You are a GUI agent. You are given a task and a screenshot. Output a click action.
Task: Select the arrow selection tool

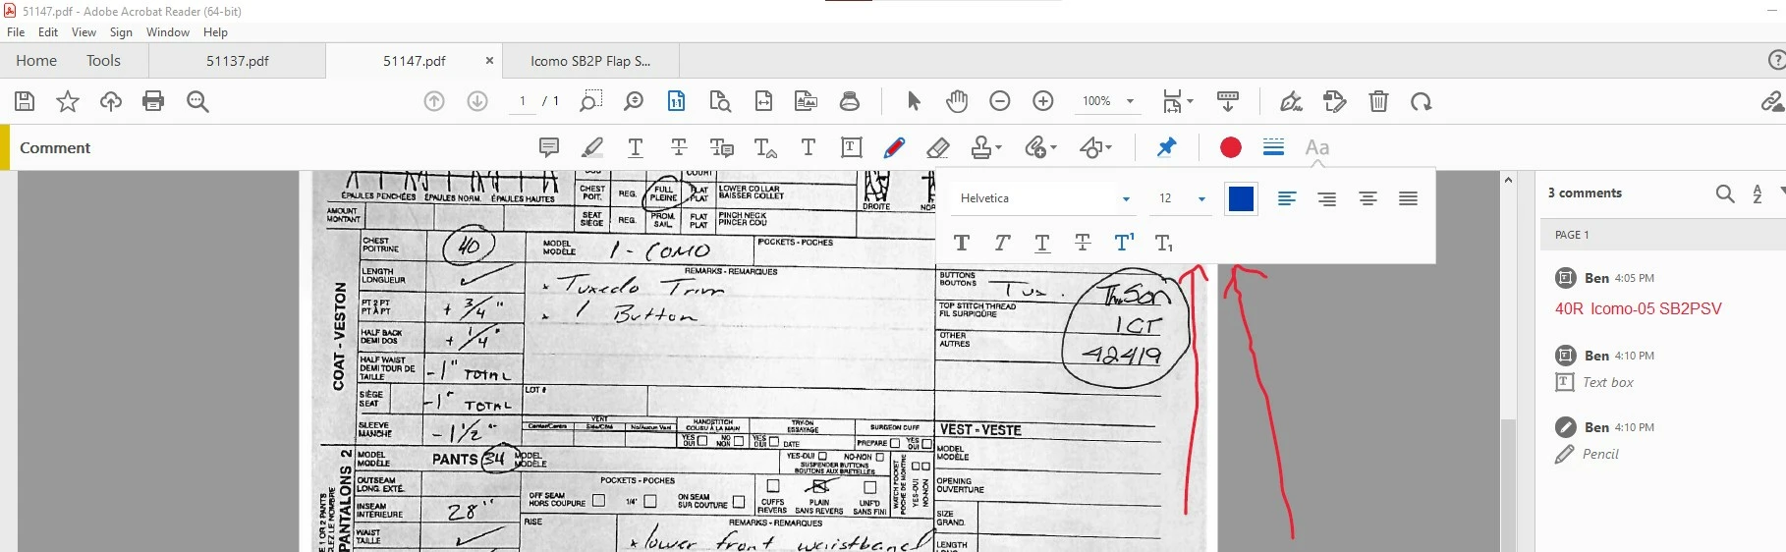click(x=915, y=101)
